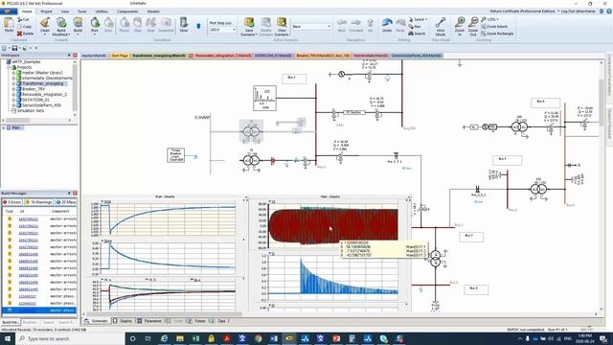
Task: Open the View ribbon tab
Action: click(x=65, y=11)
